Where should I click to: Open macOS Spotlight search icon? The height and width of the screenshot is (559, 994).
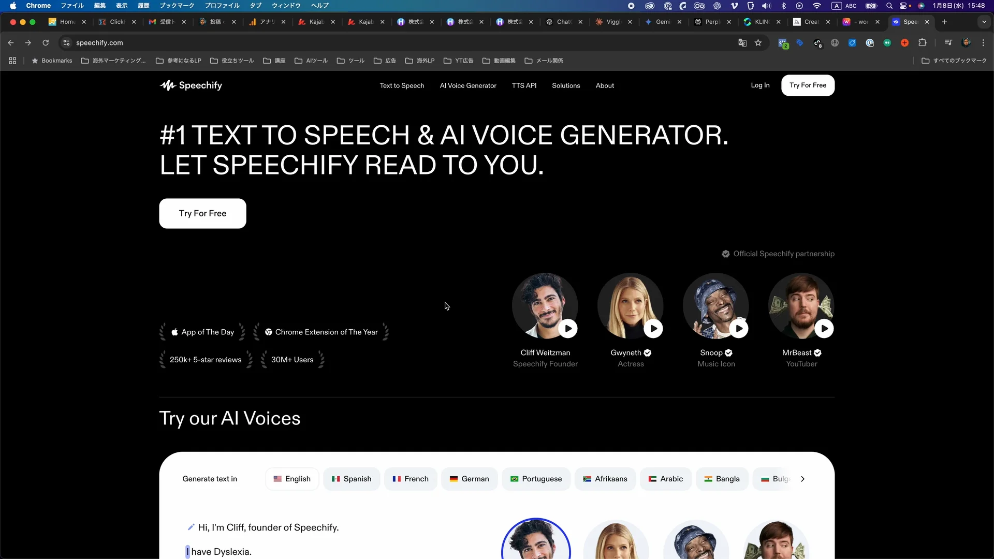tap(889, 6)
